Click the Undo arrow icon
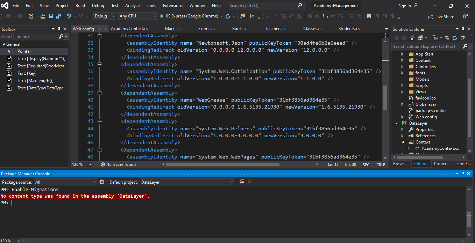The image size is (475, 243). (x=69, y=16)
